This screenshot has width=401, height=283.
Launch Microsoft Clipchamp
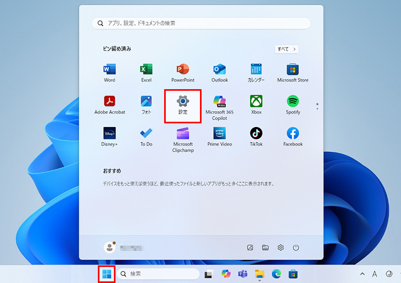click(x=183, y=140)
